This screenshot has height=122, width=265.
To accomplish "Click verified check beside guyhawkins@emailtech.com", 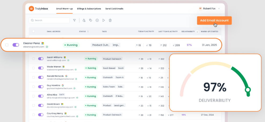I will 74,88.
